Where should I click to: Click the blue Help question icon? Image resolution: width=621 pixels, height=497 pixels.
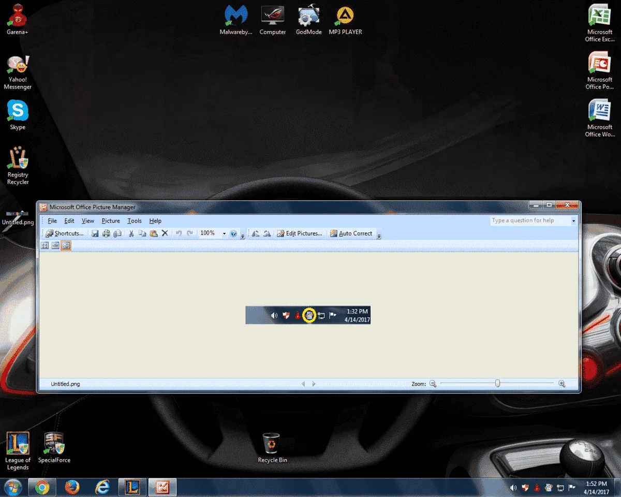click(x=233, y=233)
